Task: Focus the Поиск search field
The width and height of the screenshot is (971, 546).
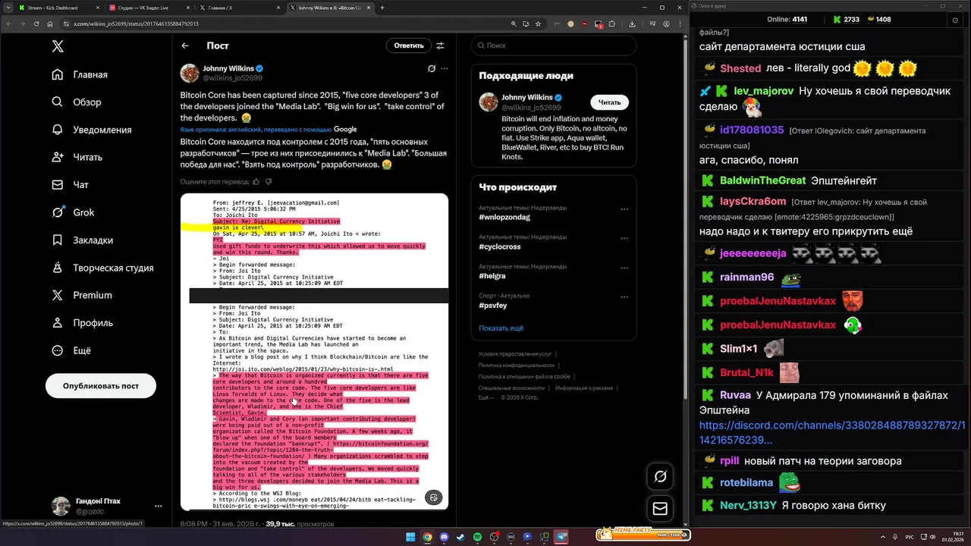Action: tap(554, 45)
